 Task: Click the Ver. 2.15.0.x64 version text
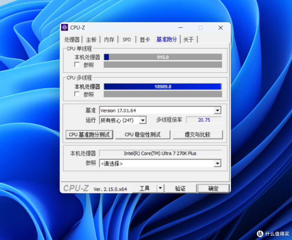(x=110, y=189)
